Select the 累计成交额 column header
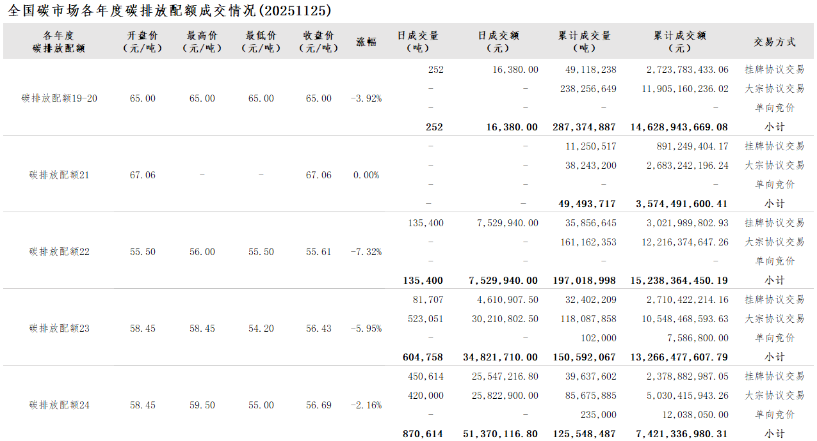This screenshot has width=817, height=441. click(679, 42)
